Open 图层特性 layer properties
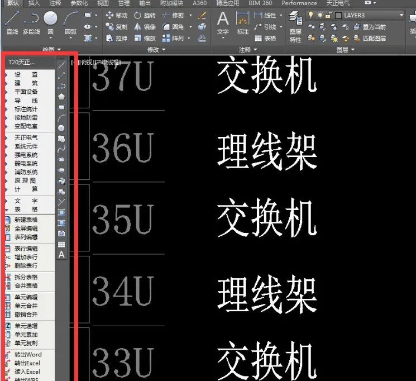 295,27
